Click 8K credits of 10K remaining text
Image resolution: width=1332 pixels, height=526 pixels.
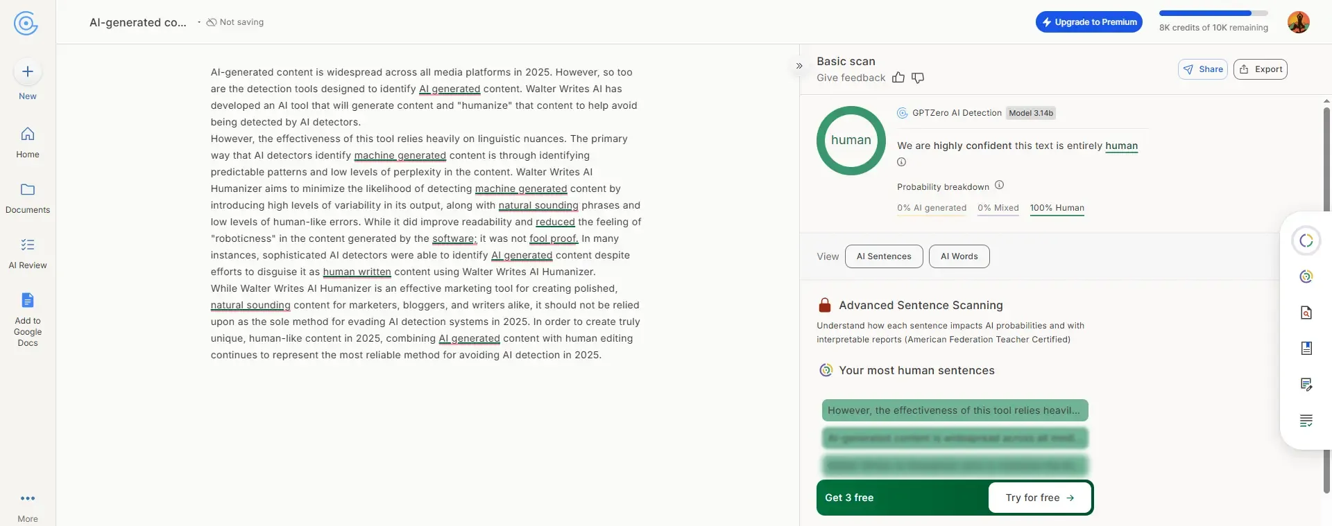click(x=1213, y=28)
